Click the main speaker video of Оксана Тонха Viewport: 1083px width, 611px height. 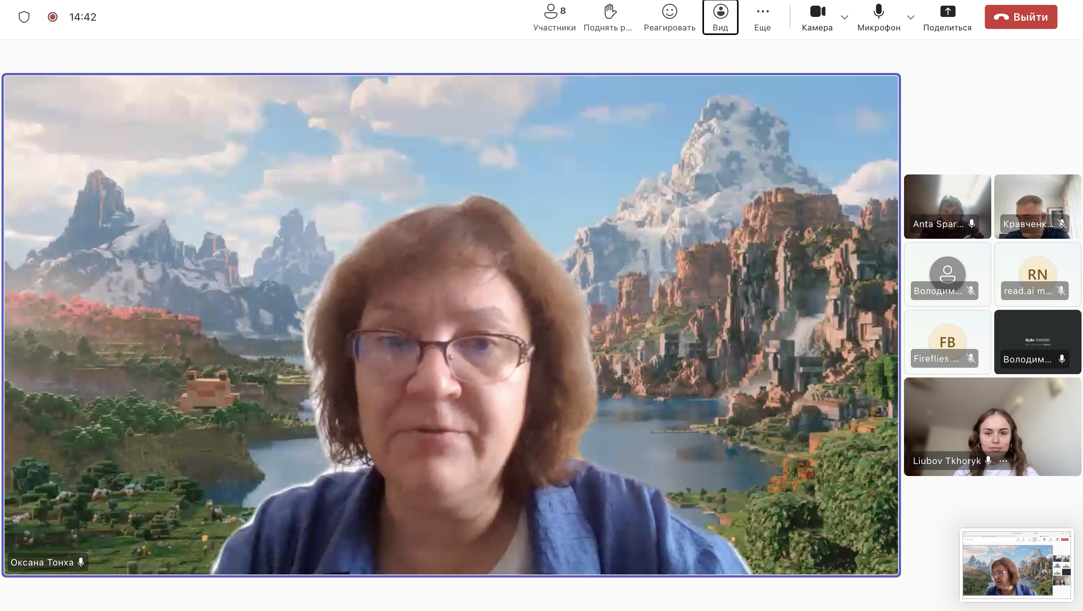451,324
